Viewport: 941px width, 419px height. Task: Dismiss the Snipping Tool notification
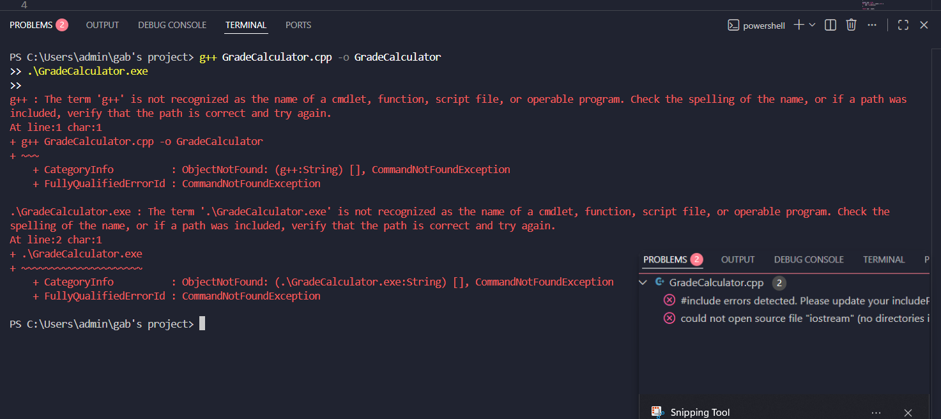908,413
